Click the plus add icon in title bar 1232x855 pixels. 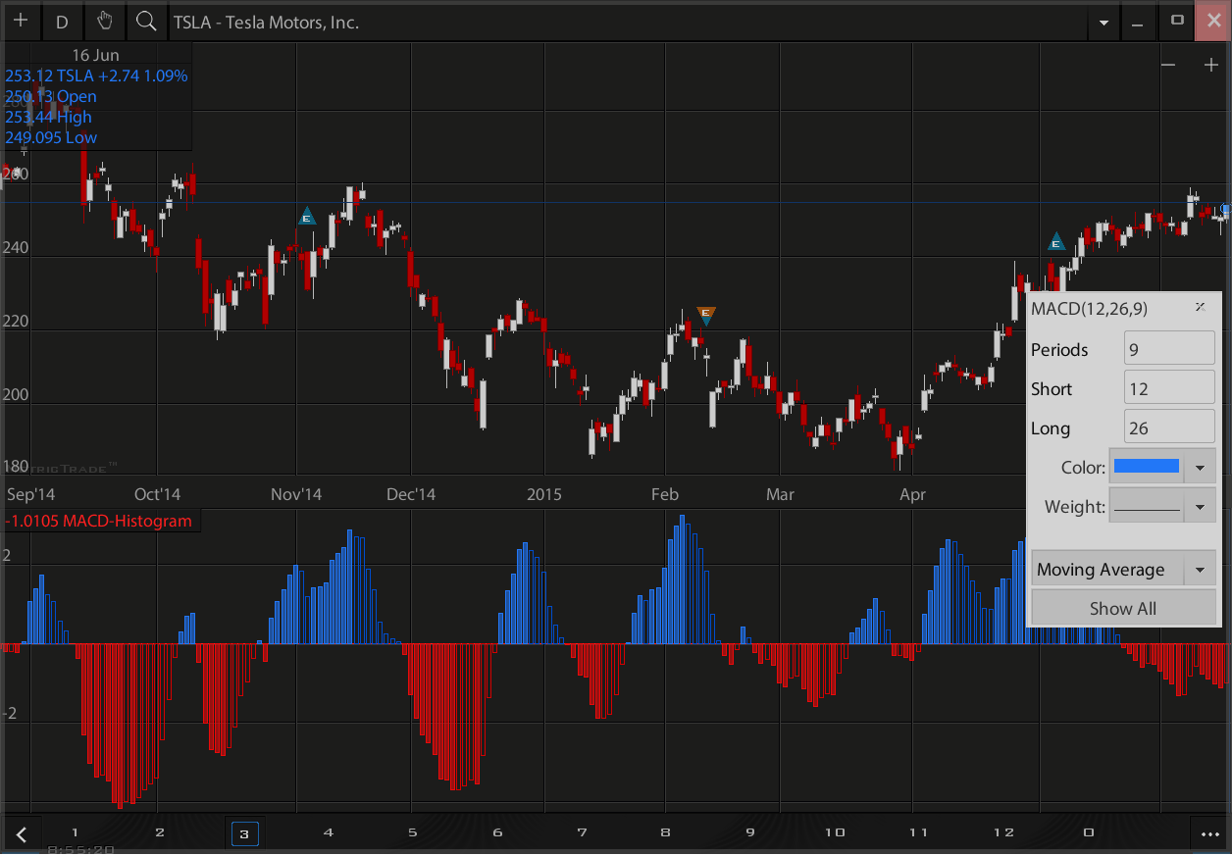pyautogui.click(x=21, y=21)
